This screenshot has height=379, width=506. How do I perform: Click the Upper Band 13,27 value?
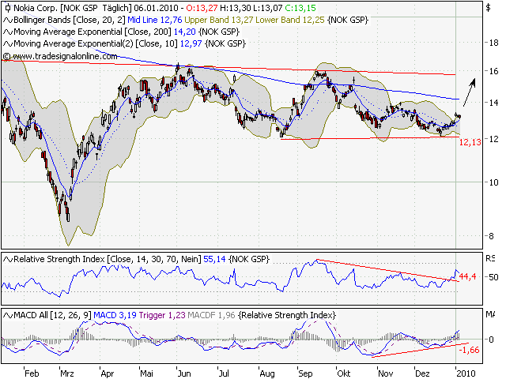click(219, 20)
